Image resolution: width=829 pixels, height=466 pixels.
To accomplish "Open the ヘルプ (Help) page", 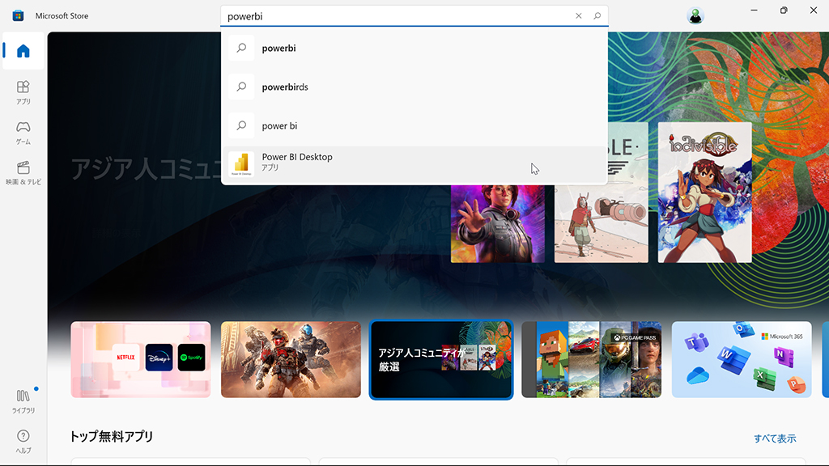I will [23, 442].
